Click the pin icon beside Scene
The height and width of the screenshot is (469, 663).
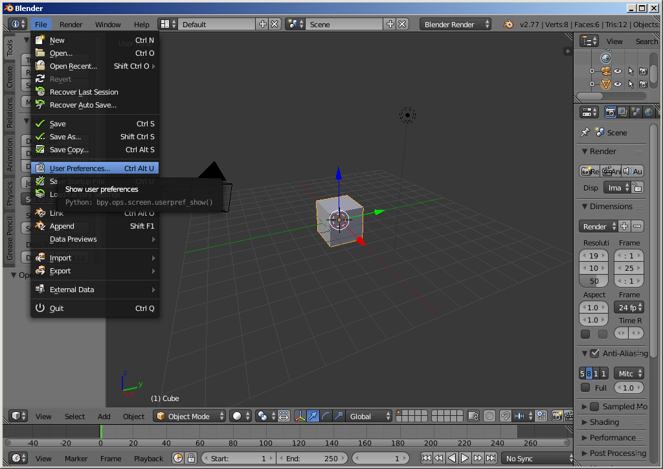pyautogui.click(x=585, y=132)
